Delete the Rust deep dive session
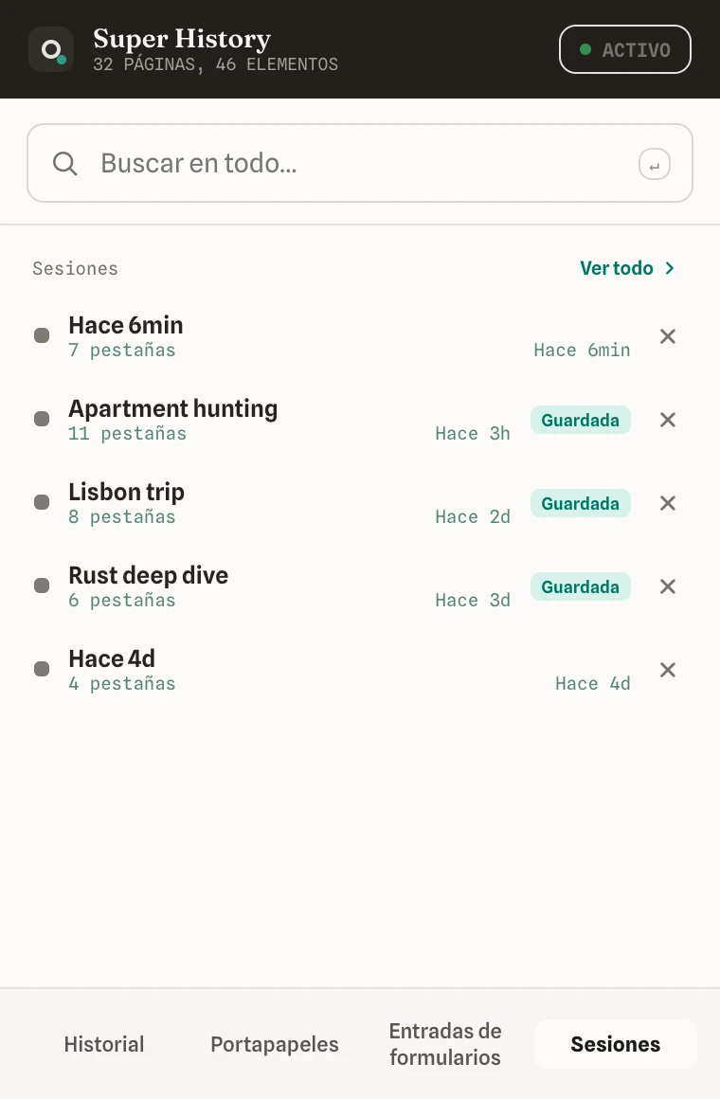 tap(667, 586)
